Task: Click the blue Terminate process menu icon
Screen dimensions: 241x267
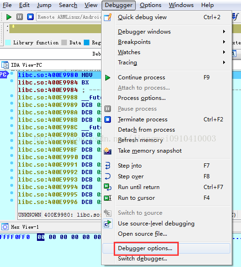Action: click(x=108, y=119)
